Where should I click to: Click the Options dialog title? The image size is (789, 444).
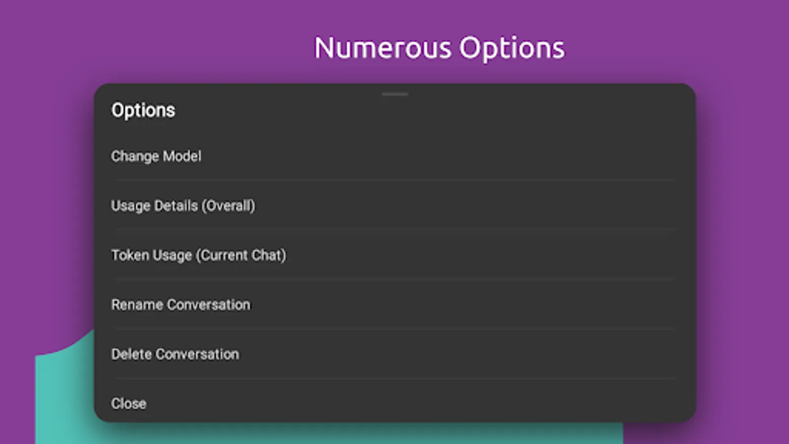pos(143,110)
